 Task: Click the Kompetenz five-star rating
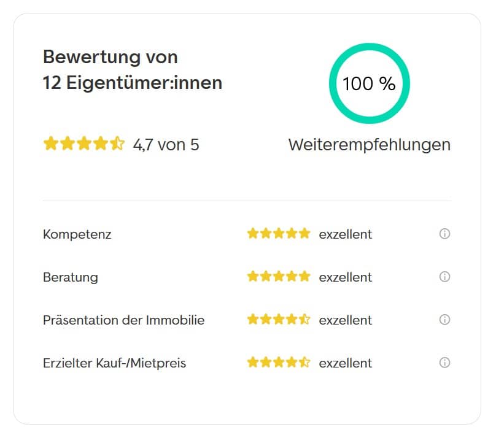[279, 233]
